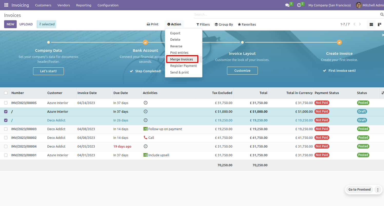Click the UPLOAD button
384x206 pixels.
[26, 24]
